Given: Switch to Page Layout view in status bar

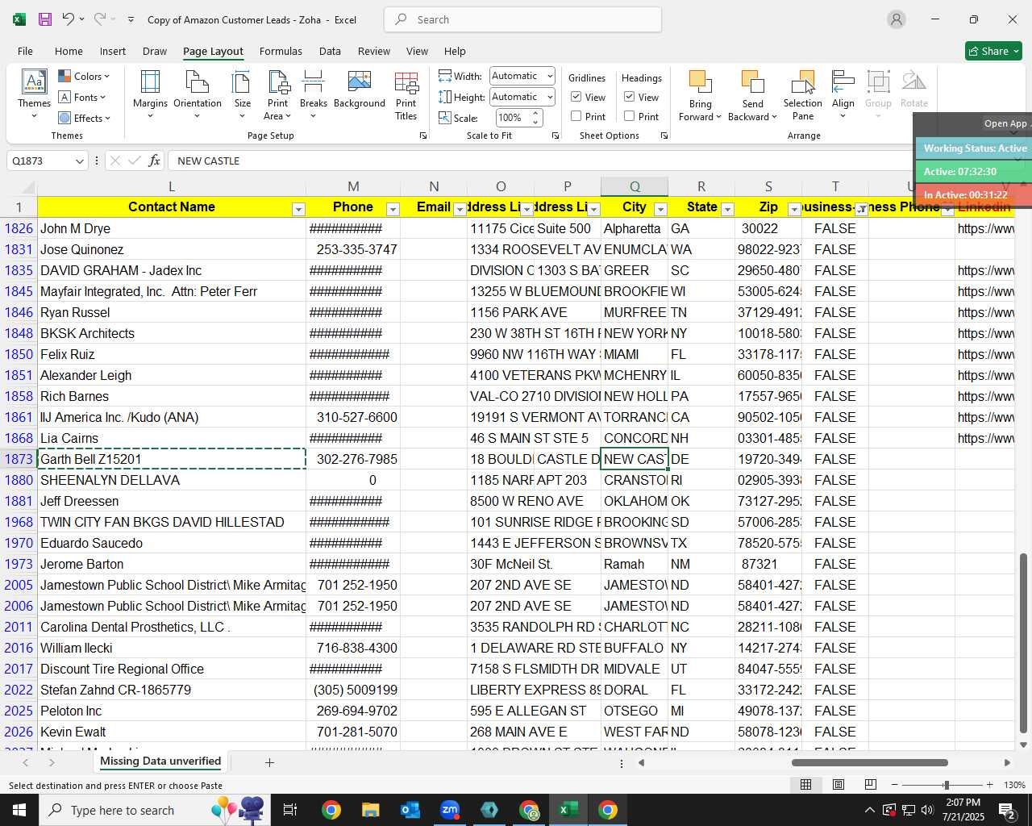Looking at the screenshot, I should pos(838,785).
